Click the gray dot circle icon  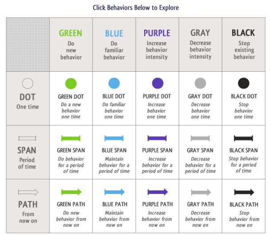200,83
